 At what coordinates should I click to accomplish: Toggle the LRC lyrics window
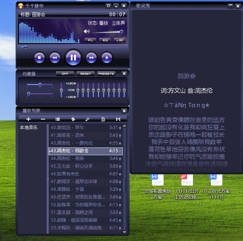[120, 40]
